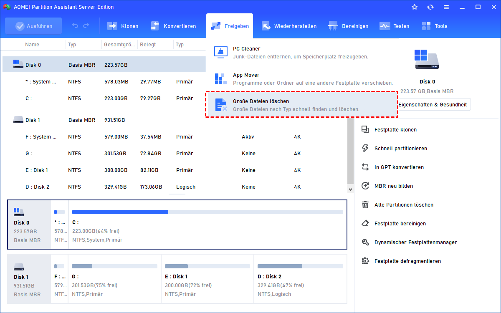Screen dimensions: 501x313
Task: Click In GPT konvertieren action
Action: click(x=392, y=167)
